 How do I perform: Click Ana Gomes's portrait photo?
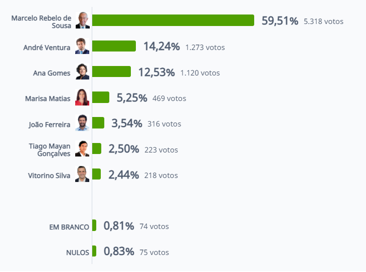82,71
